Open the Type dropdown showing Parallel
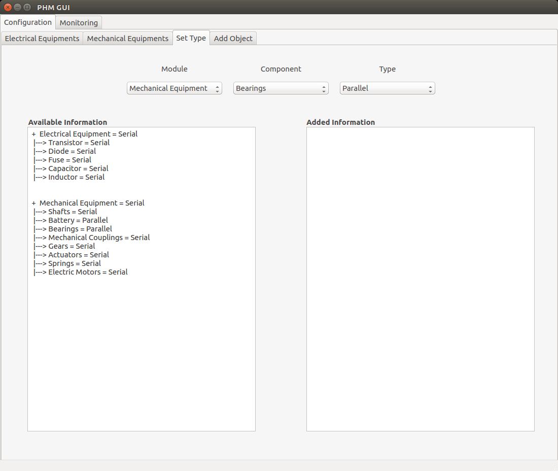Screen dimensions: 558x471 pos(387,88)
